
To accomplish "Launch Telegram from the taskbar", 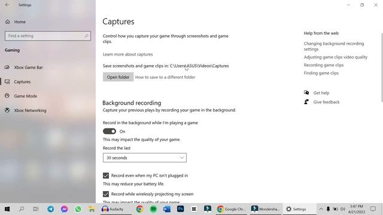I will tap(50, 209).
